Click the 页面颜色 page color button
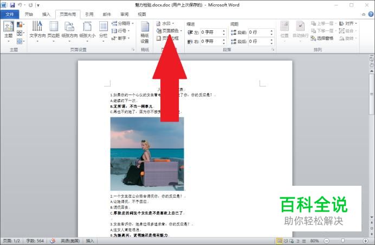The width and height of the screenshot is (375, 245). pyautogui.click(x=169, y=30)
